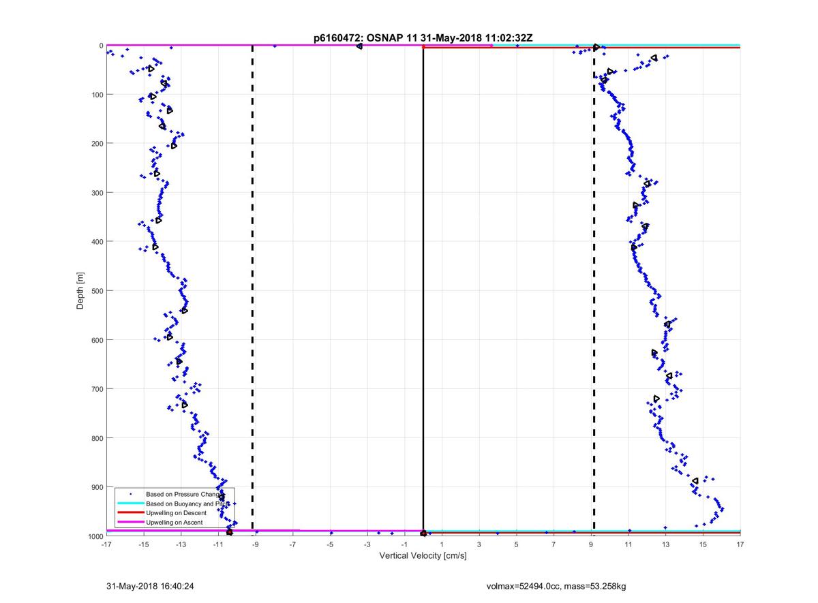This screenshot has height=603, width=818.
Task: Click y-axis tick label 400
Action: click(x=97, y=241)
